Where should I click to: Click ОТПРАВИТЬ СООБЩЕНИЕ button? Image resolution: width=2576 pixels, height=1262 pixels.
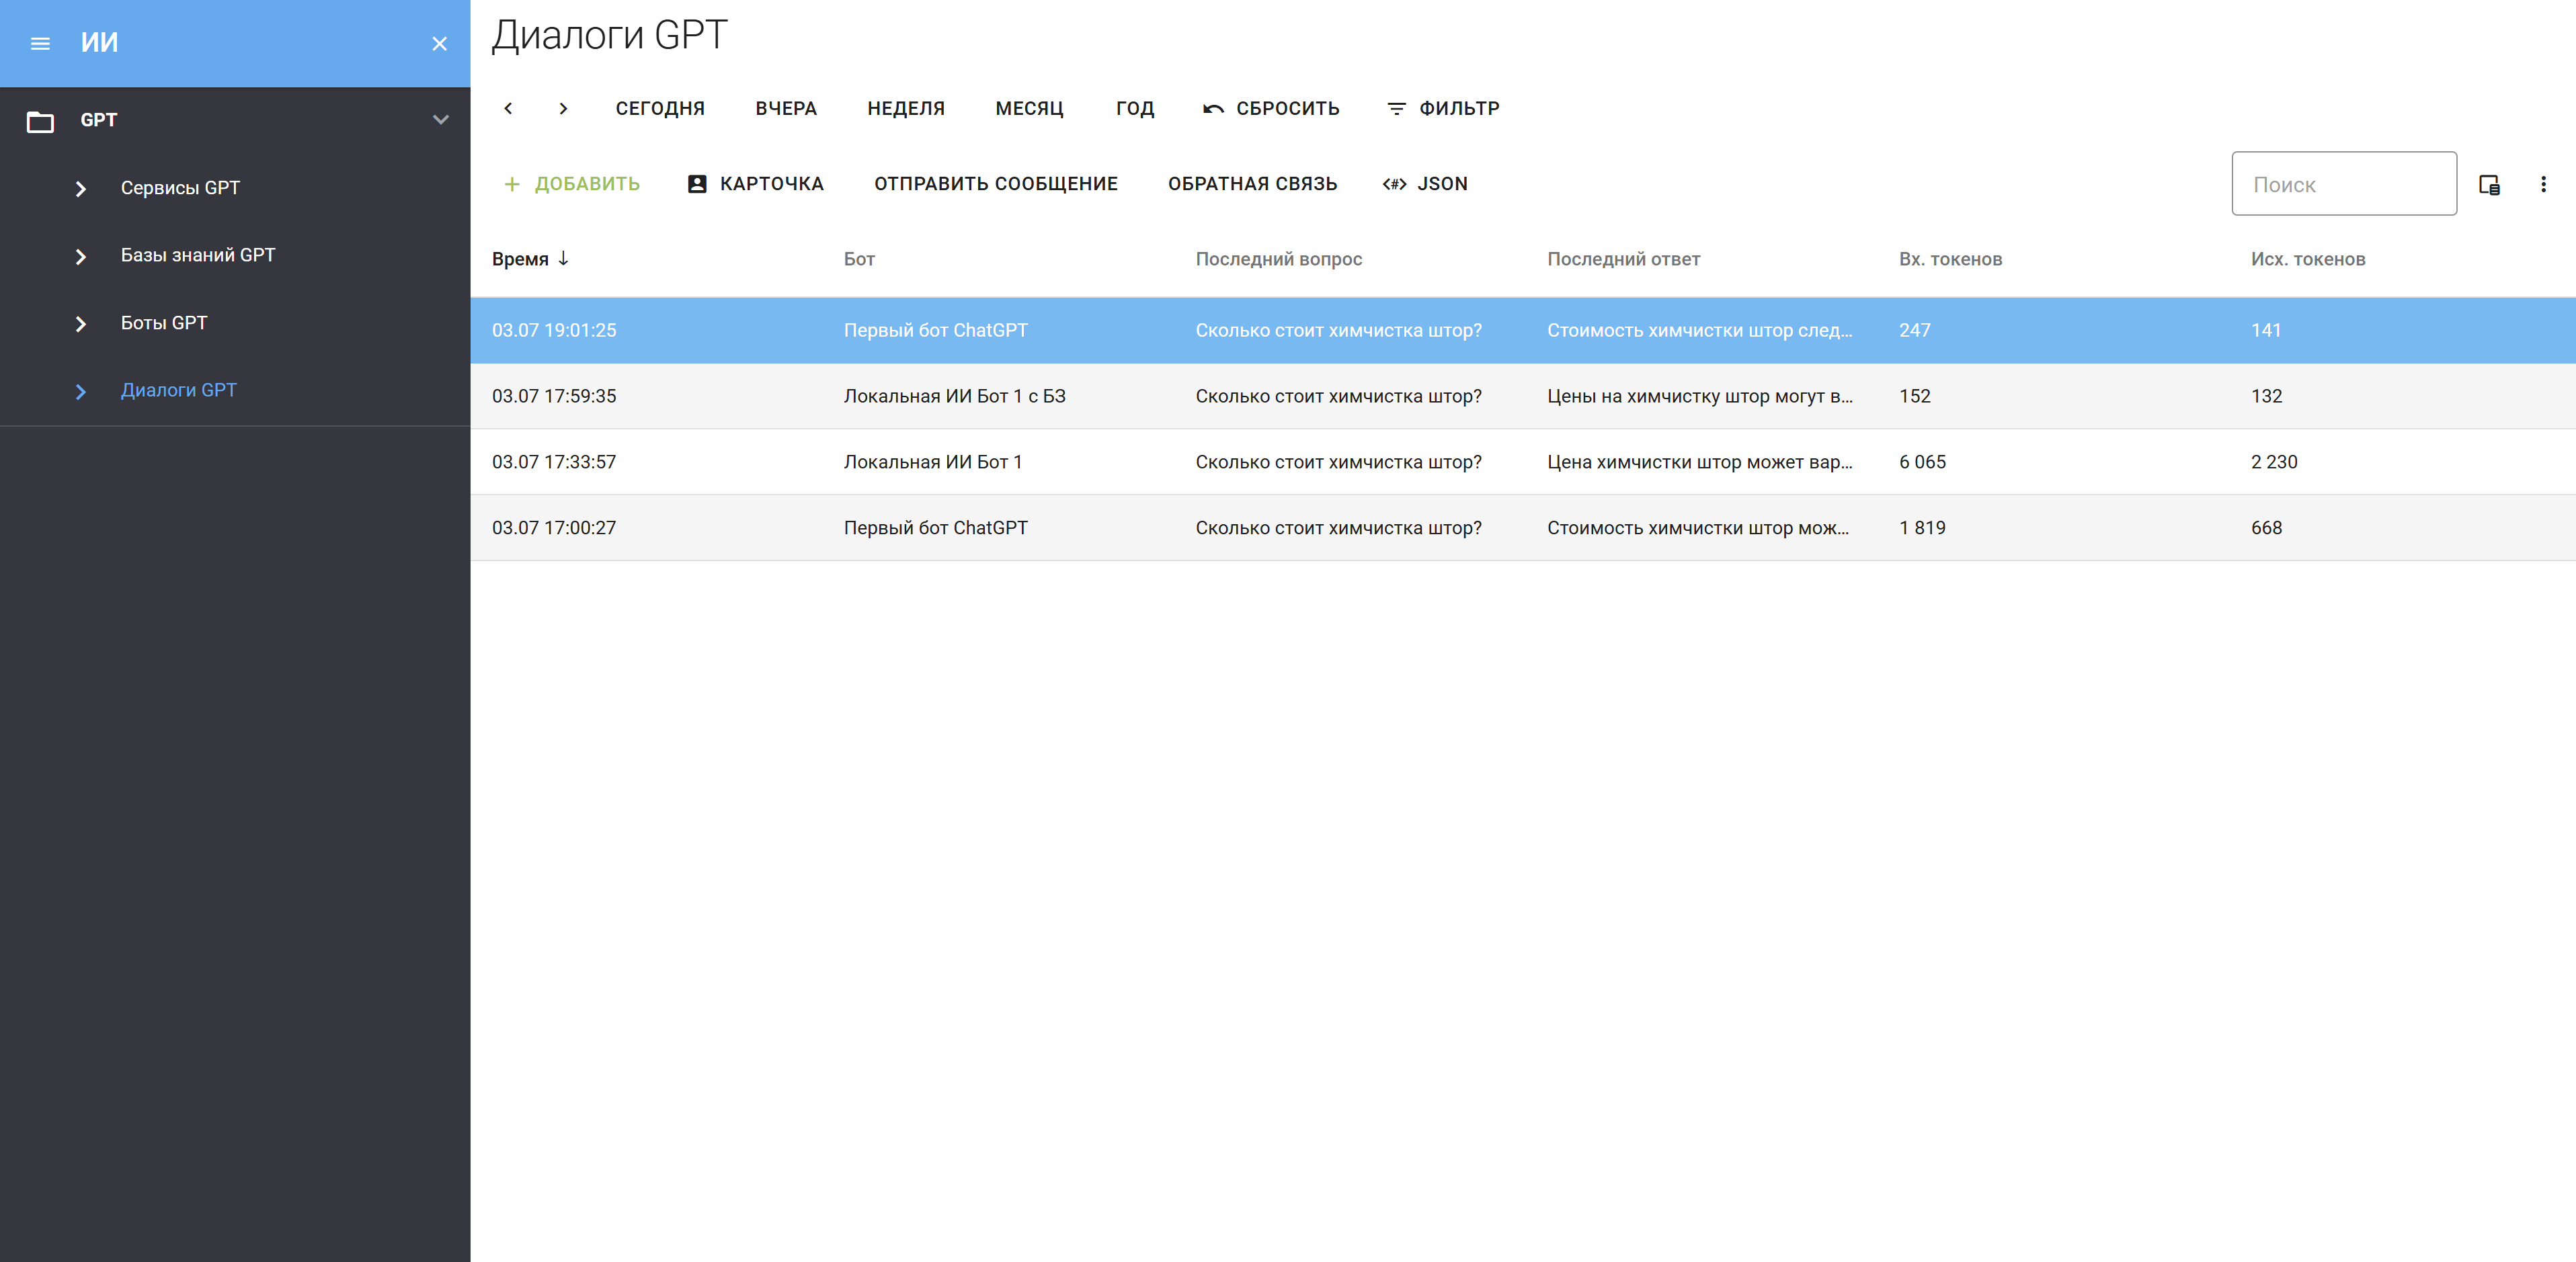[995, 184]
